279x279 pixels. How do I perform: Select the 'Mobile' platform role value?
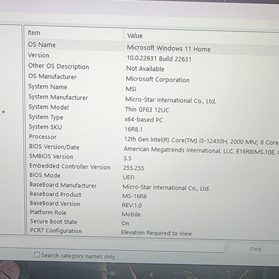pos(131,214)
